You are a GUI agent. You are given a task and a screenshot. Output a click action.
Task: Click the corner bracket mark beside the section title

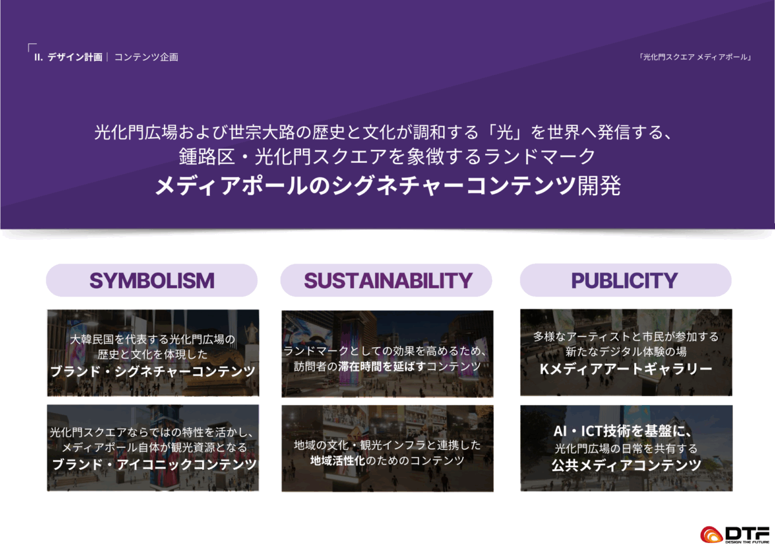(30, 47)
